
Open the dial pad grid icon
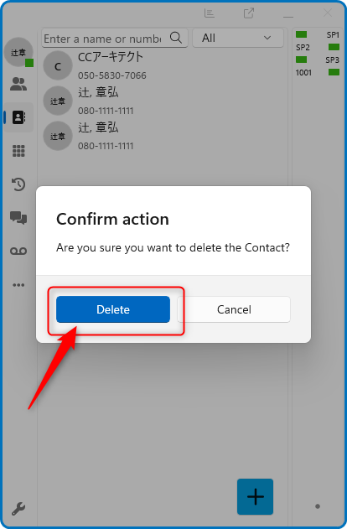tap(18, 151)
